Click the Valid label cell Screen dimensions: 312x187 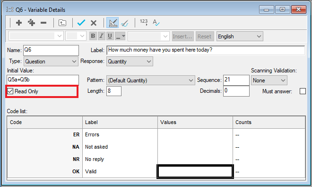pos(120,171)
